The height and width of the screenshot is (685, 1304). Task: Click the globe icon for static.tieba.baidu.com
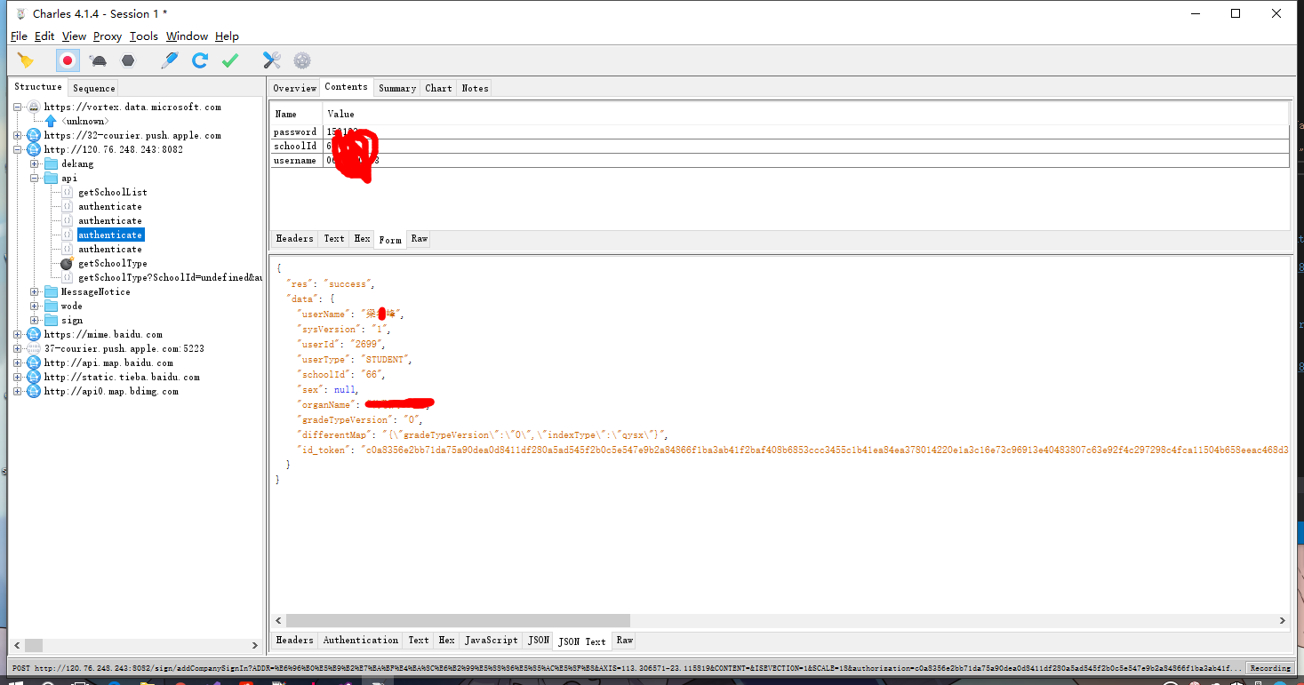click(34, 377)
